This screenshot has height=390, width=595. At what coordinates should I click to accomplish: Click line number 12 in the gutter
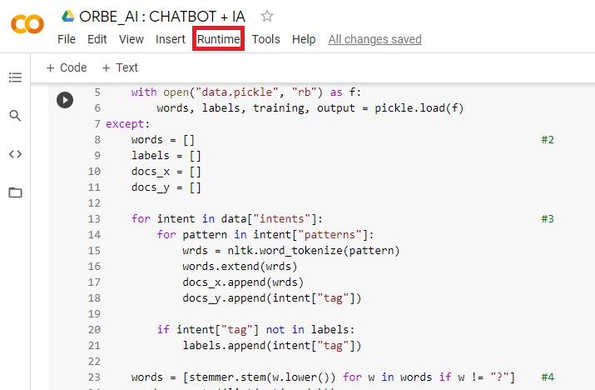point(94,203)
